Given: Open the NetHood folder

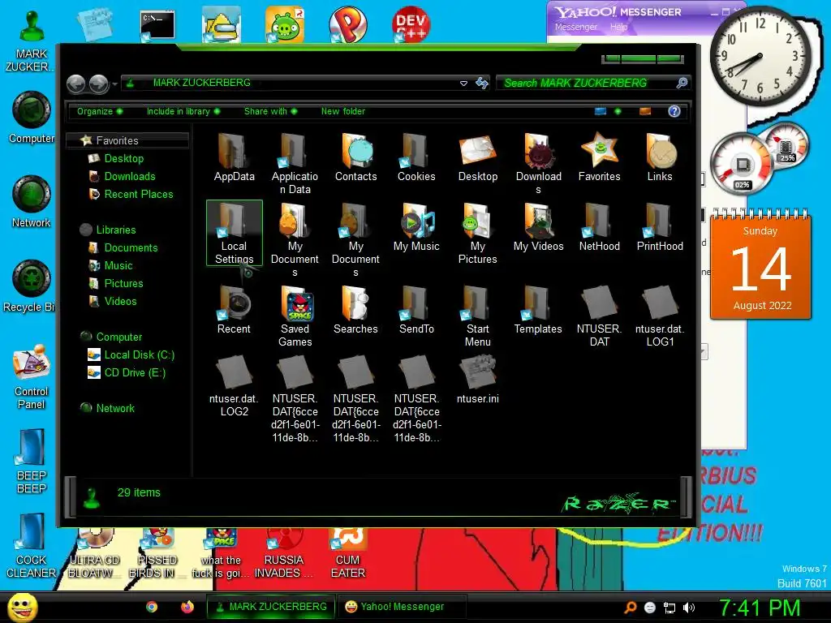Looking at the screenshot, I should [600, 228].
